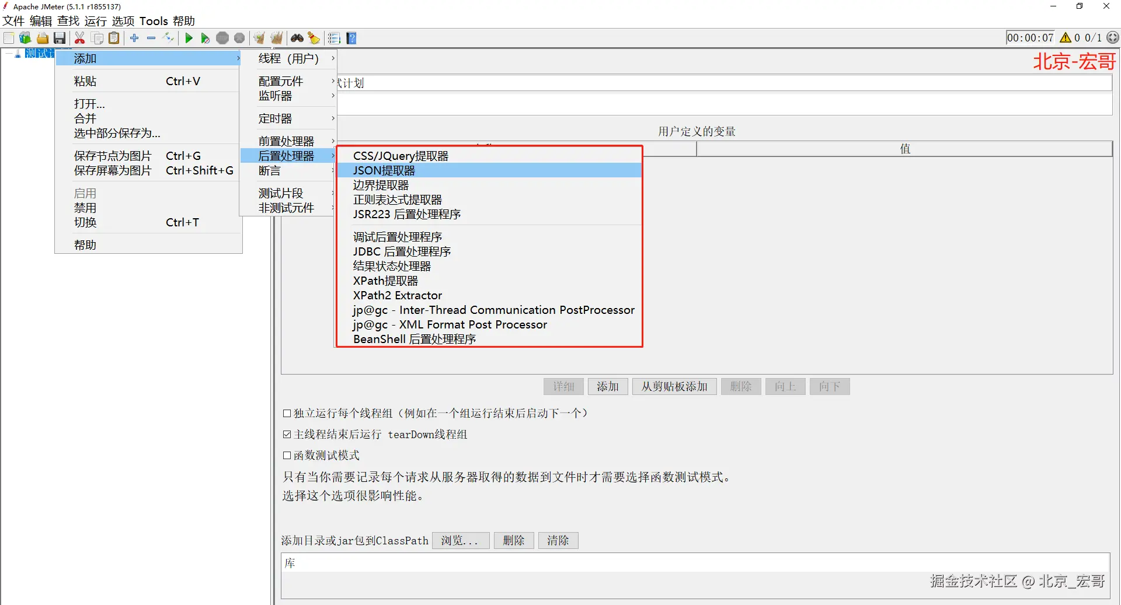Select JSON提取器 from the submenu
The height and width of the screenshot is (605, 1121).
click(489, 170)
